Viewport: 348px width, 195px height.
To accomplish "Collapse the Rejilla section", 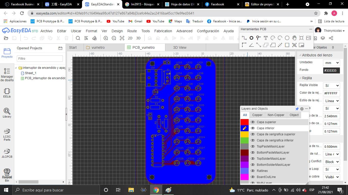I will click(300, 78).
